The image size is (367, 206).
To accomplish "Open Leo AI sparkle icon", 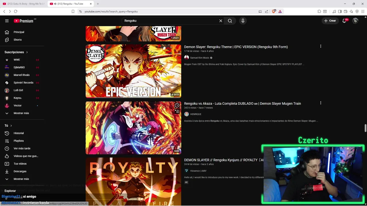I will [x=351, y=11].
